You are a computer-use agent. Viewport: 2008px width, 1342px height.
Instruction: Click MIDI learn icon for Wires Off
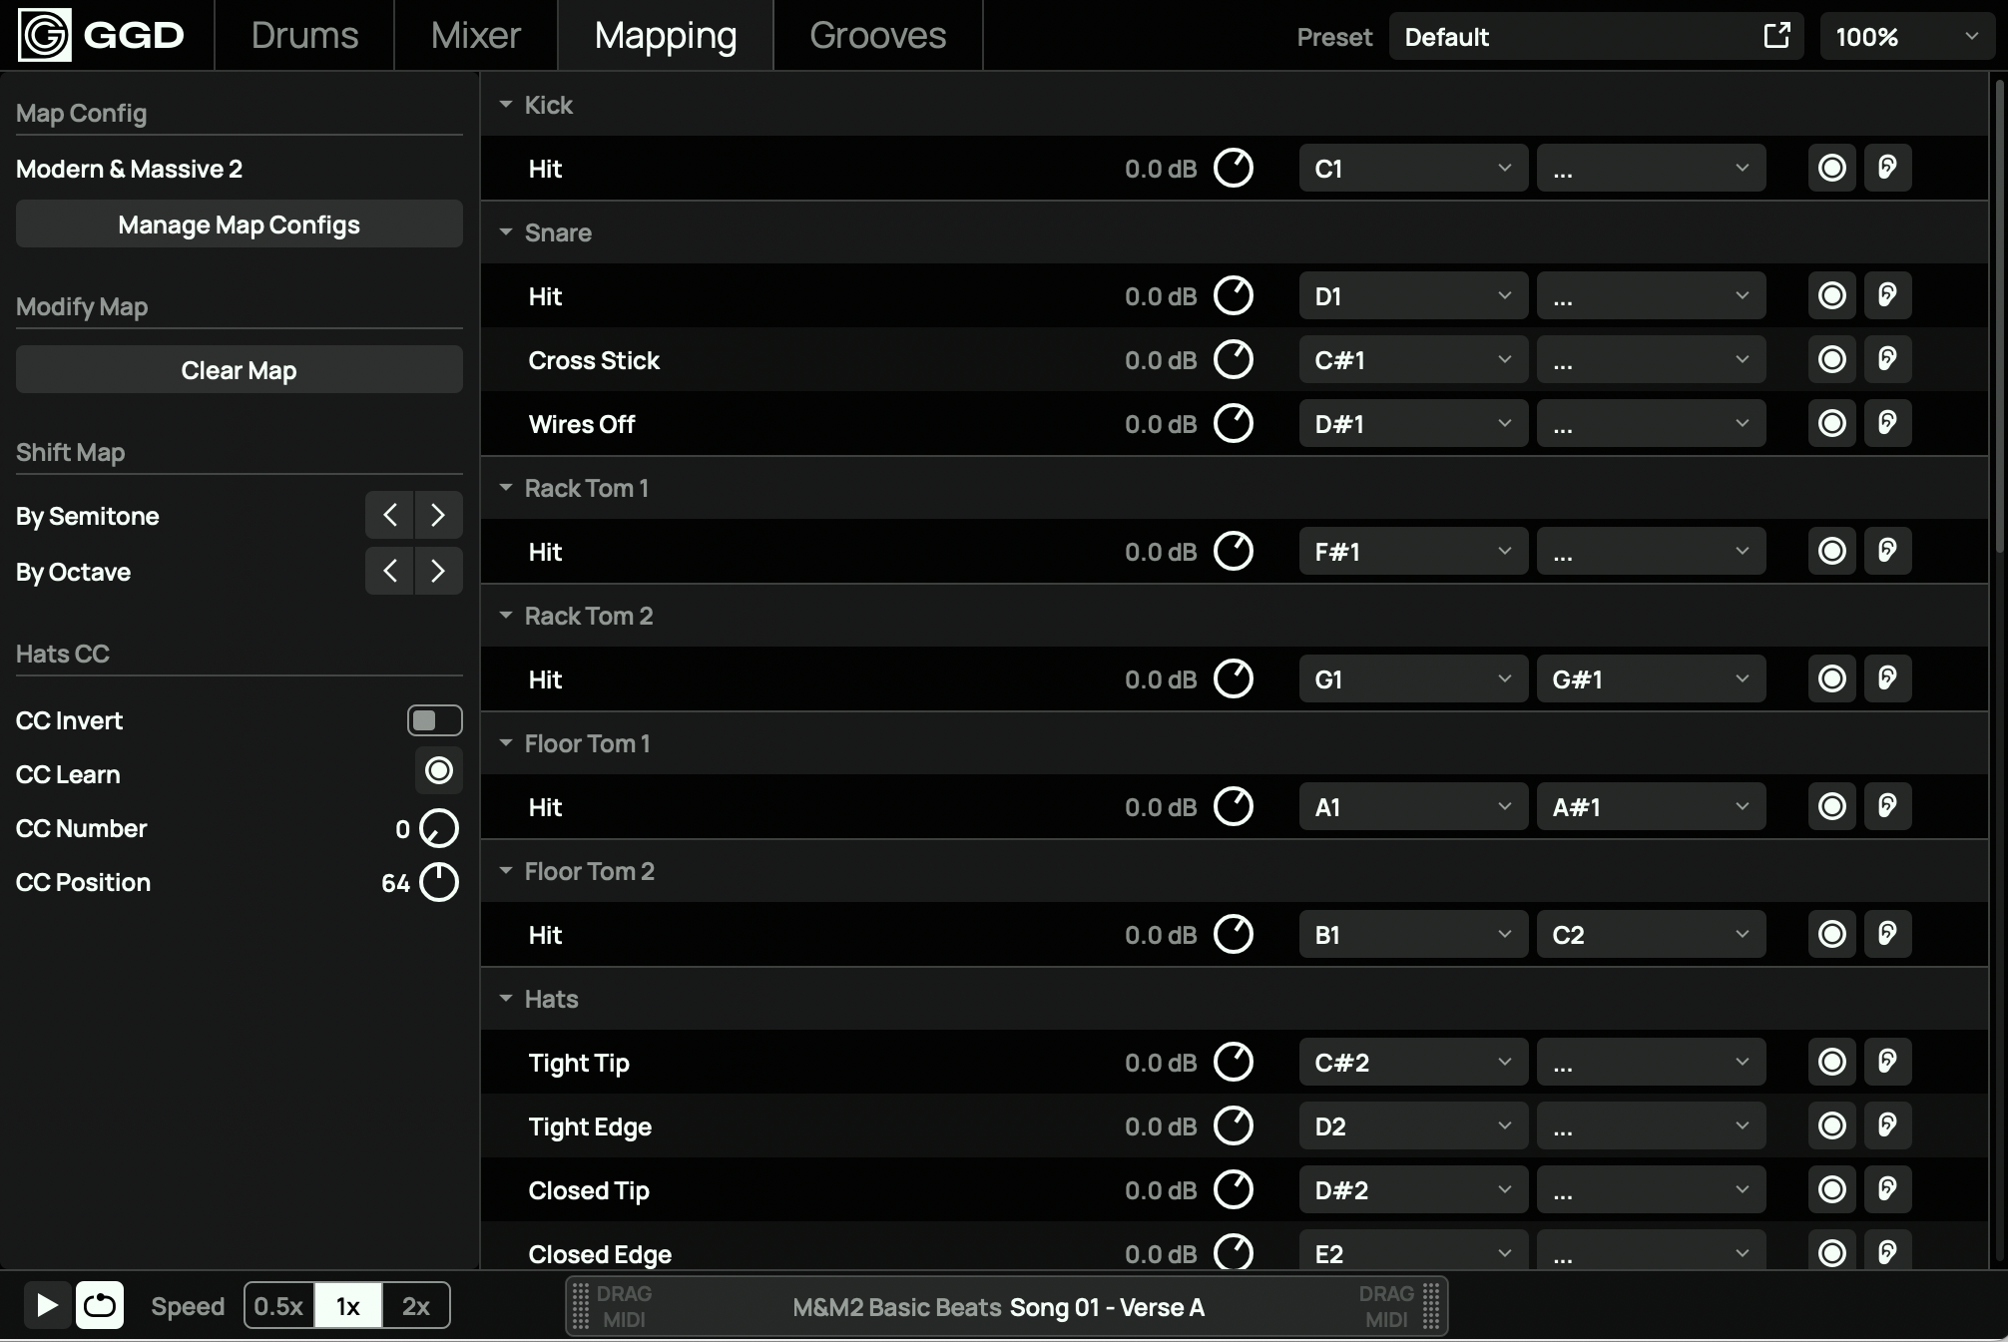1831,423
